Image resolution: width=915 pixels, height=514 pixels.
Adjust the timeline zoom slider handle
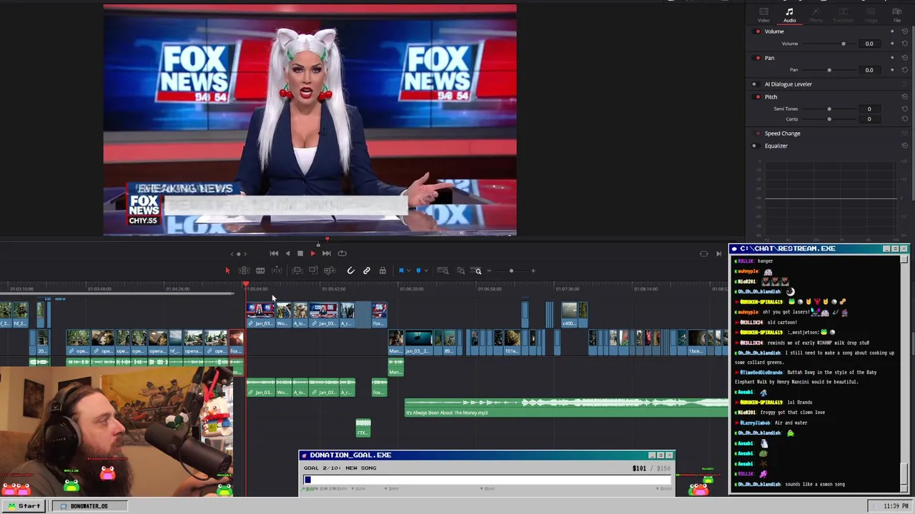click(x=511, y=271)
